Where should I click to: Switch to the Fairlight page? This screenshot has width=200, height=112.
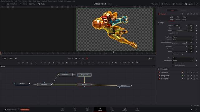125,110
